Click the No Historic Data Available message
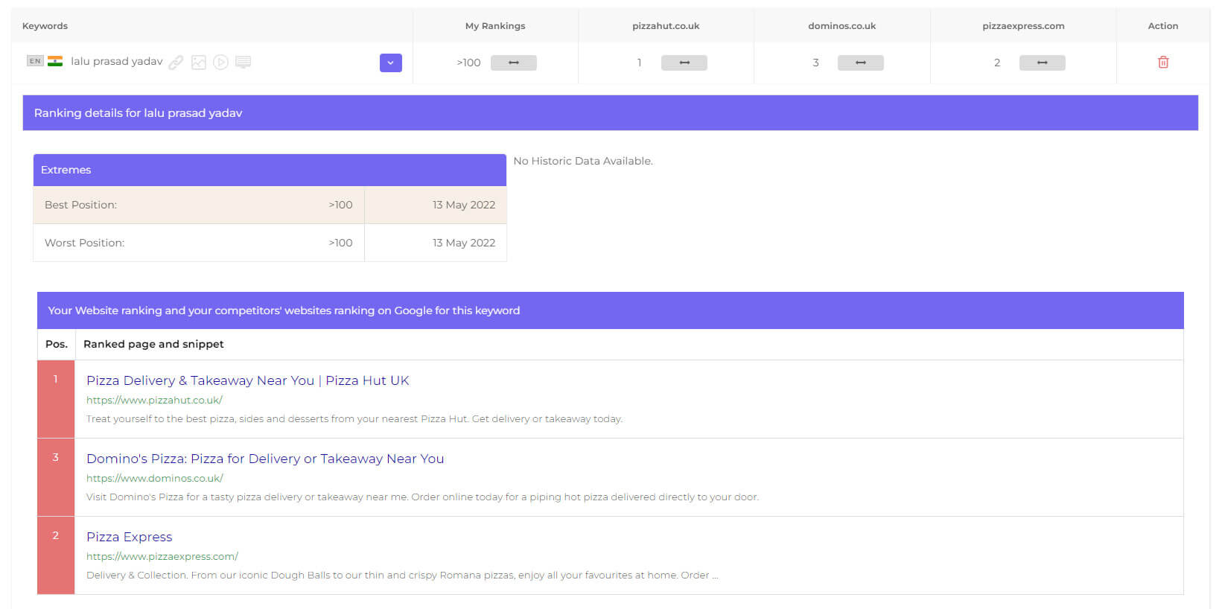Image resolution: width=1222 pixels, height=609 pixels. pos(583,161)
